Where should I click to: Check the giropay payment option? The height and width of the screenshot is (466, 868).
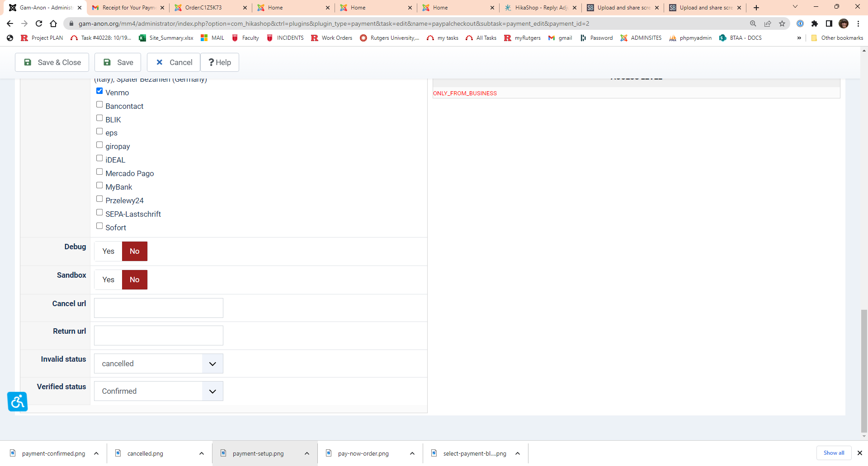click(x=99, y=145)
